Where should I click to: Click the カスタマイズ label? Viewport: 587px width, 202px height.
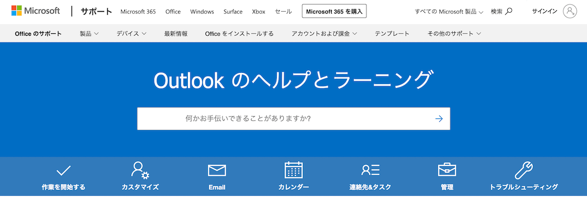(140, 187)
